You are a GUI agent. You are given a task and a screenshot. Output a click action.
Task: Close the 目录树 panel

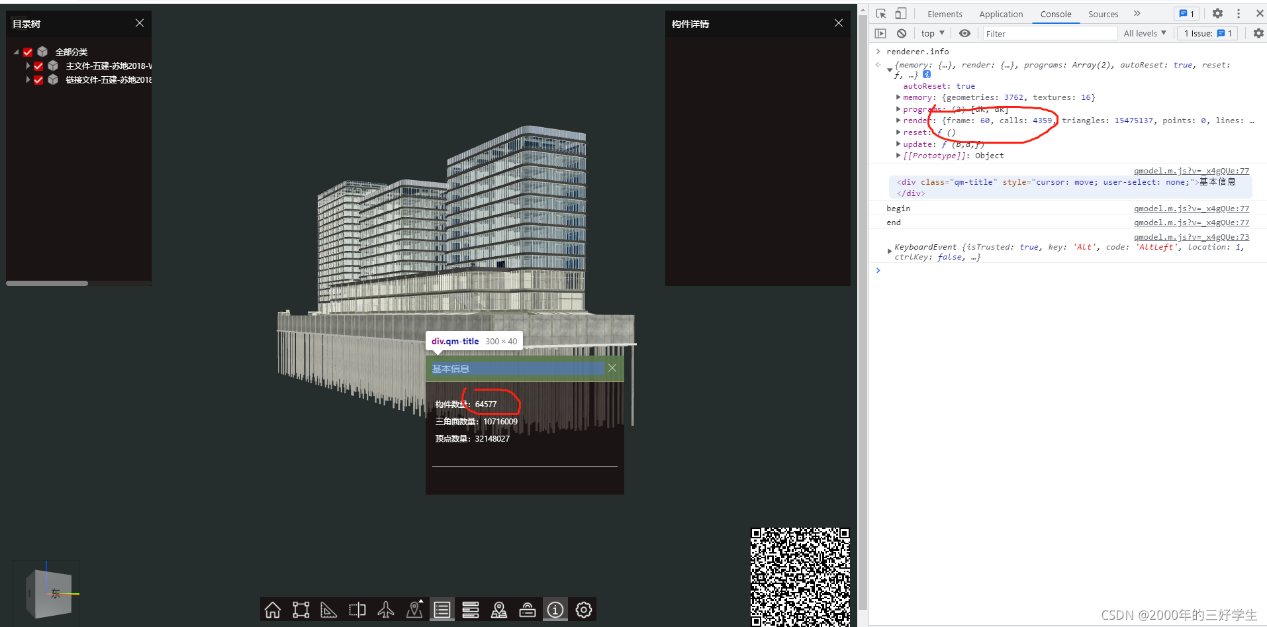[140, 23]
